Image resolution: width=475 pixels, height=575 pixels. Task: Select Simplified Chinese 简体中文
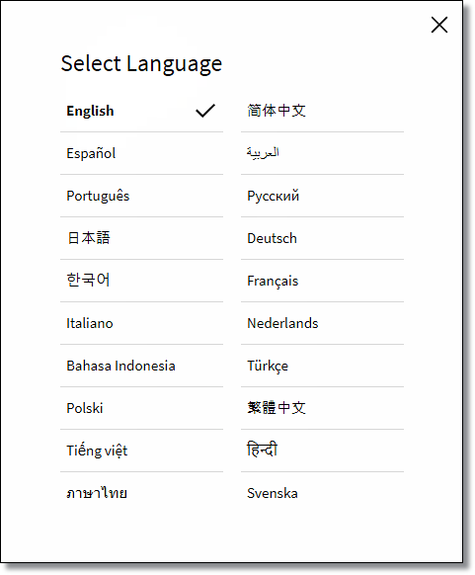(x=322, y=111)
